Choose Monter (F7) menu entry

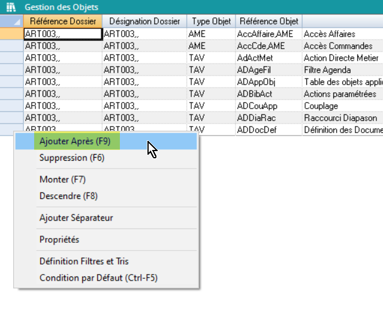tap(63, 179)
